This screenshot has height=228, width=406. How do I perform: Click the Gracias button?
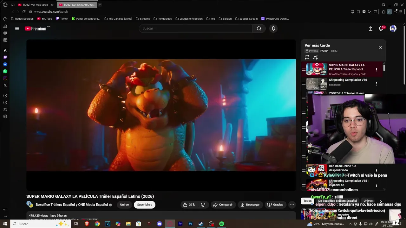tap(275, 205)
